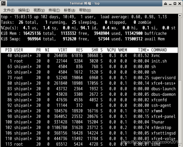Open the 编辑(E) menu
183x147 pixels.
(x=24, y=10)
